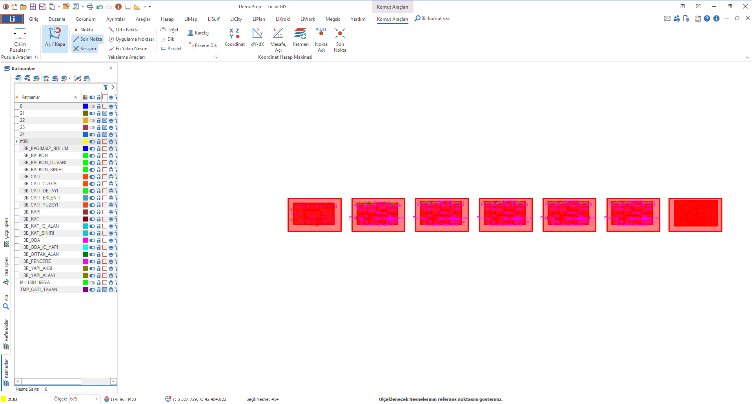Viewport: 752px width, 404px height.
Task: Click the mail envelope icon at top right
Action: coord(667,18)
